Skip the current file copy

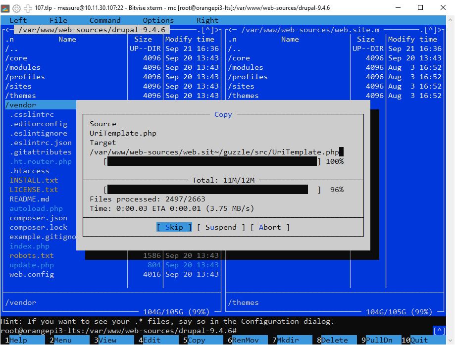pyautogui.click(x=174, y=227)
